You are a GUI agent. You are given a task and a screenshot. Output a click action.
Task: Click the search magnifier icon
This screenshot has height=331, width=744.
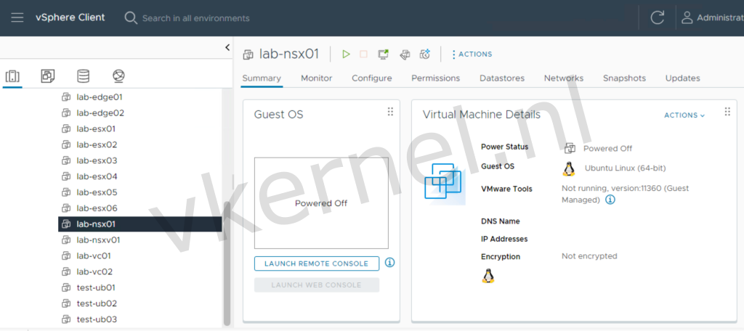click(131, 18)
